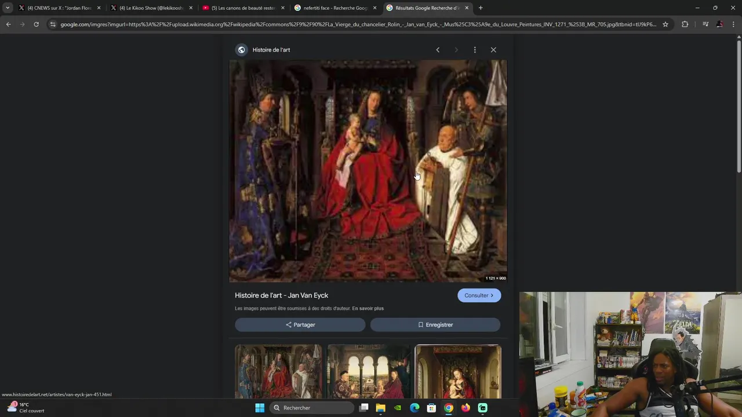
Task: Click the Partager button
Action: 300,325
